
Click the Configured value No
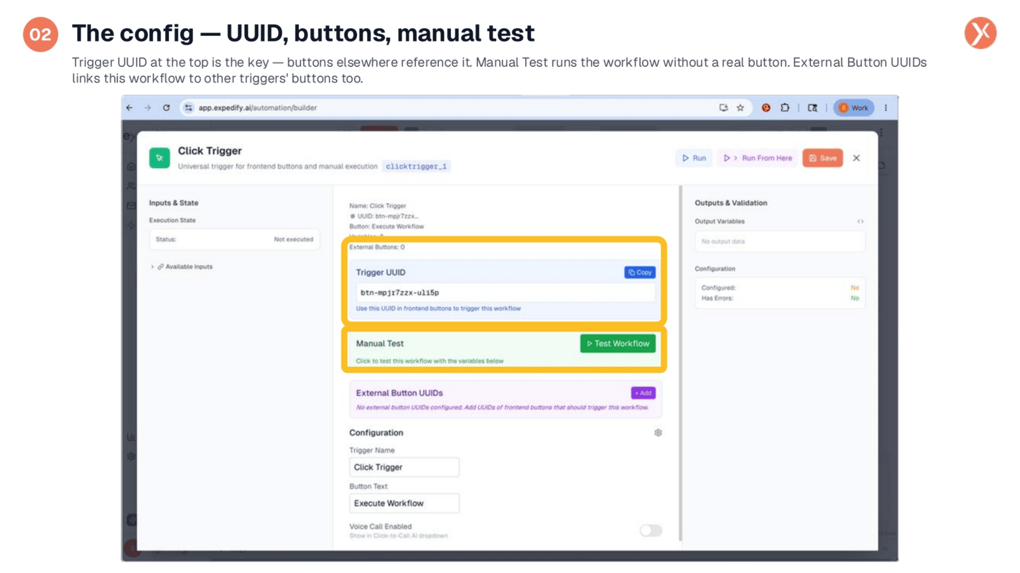pyautogui.click(x=855, y=288)
